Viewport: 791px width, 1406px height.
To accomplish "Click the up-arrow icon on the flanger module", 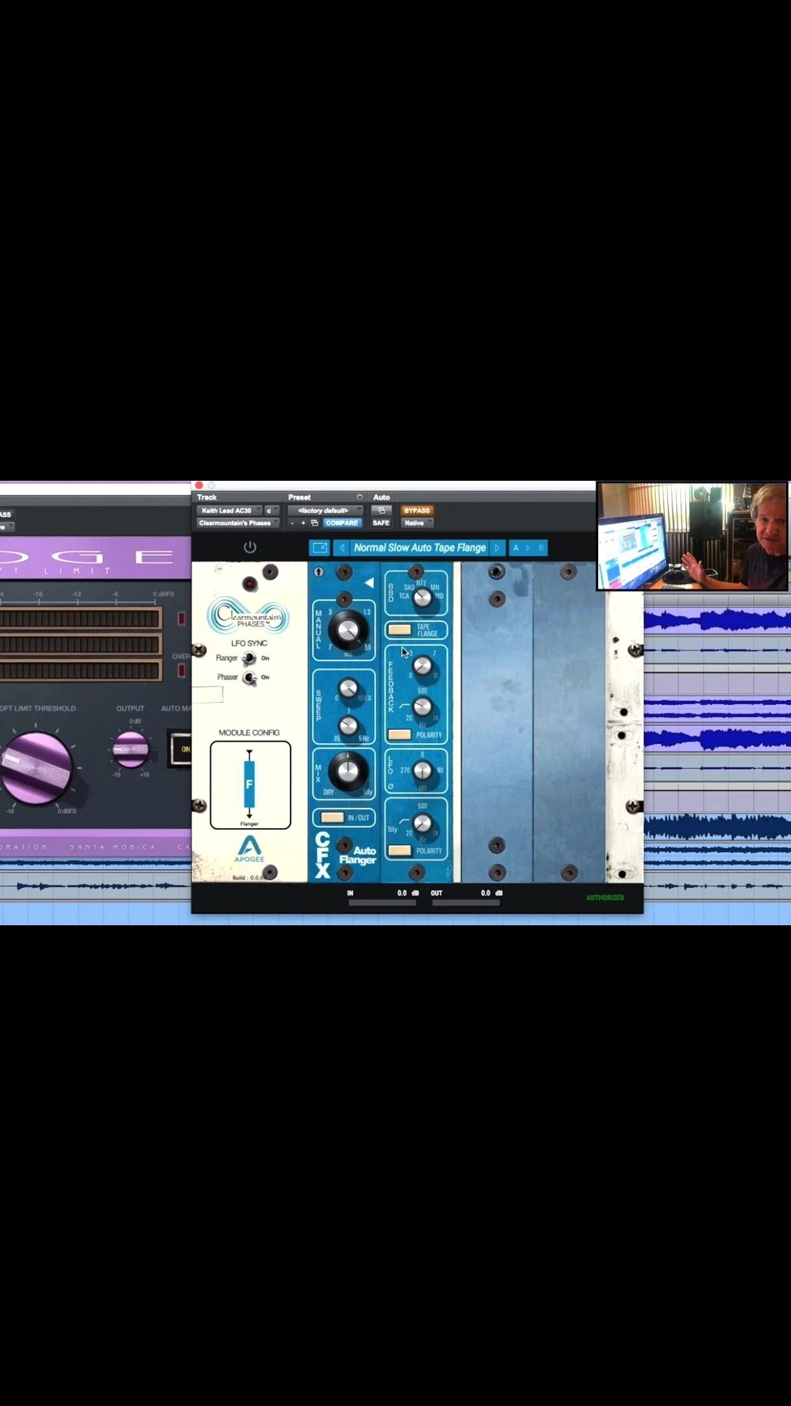I will (318, 572).
